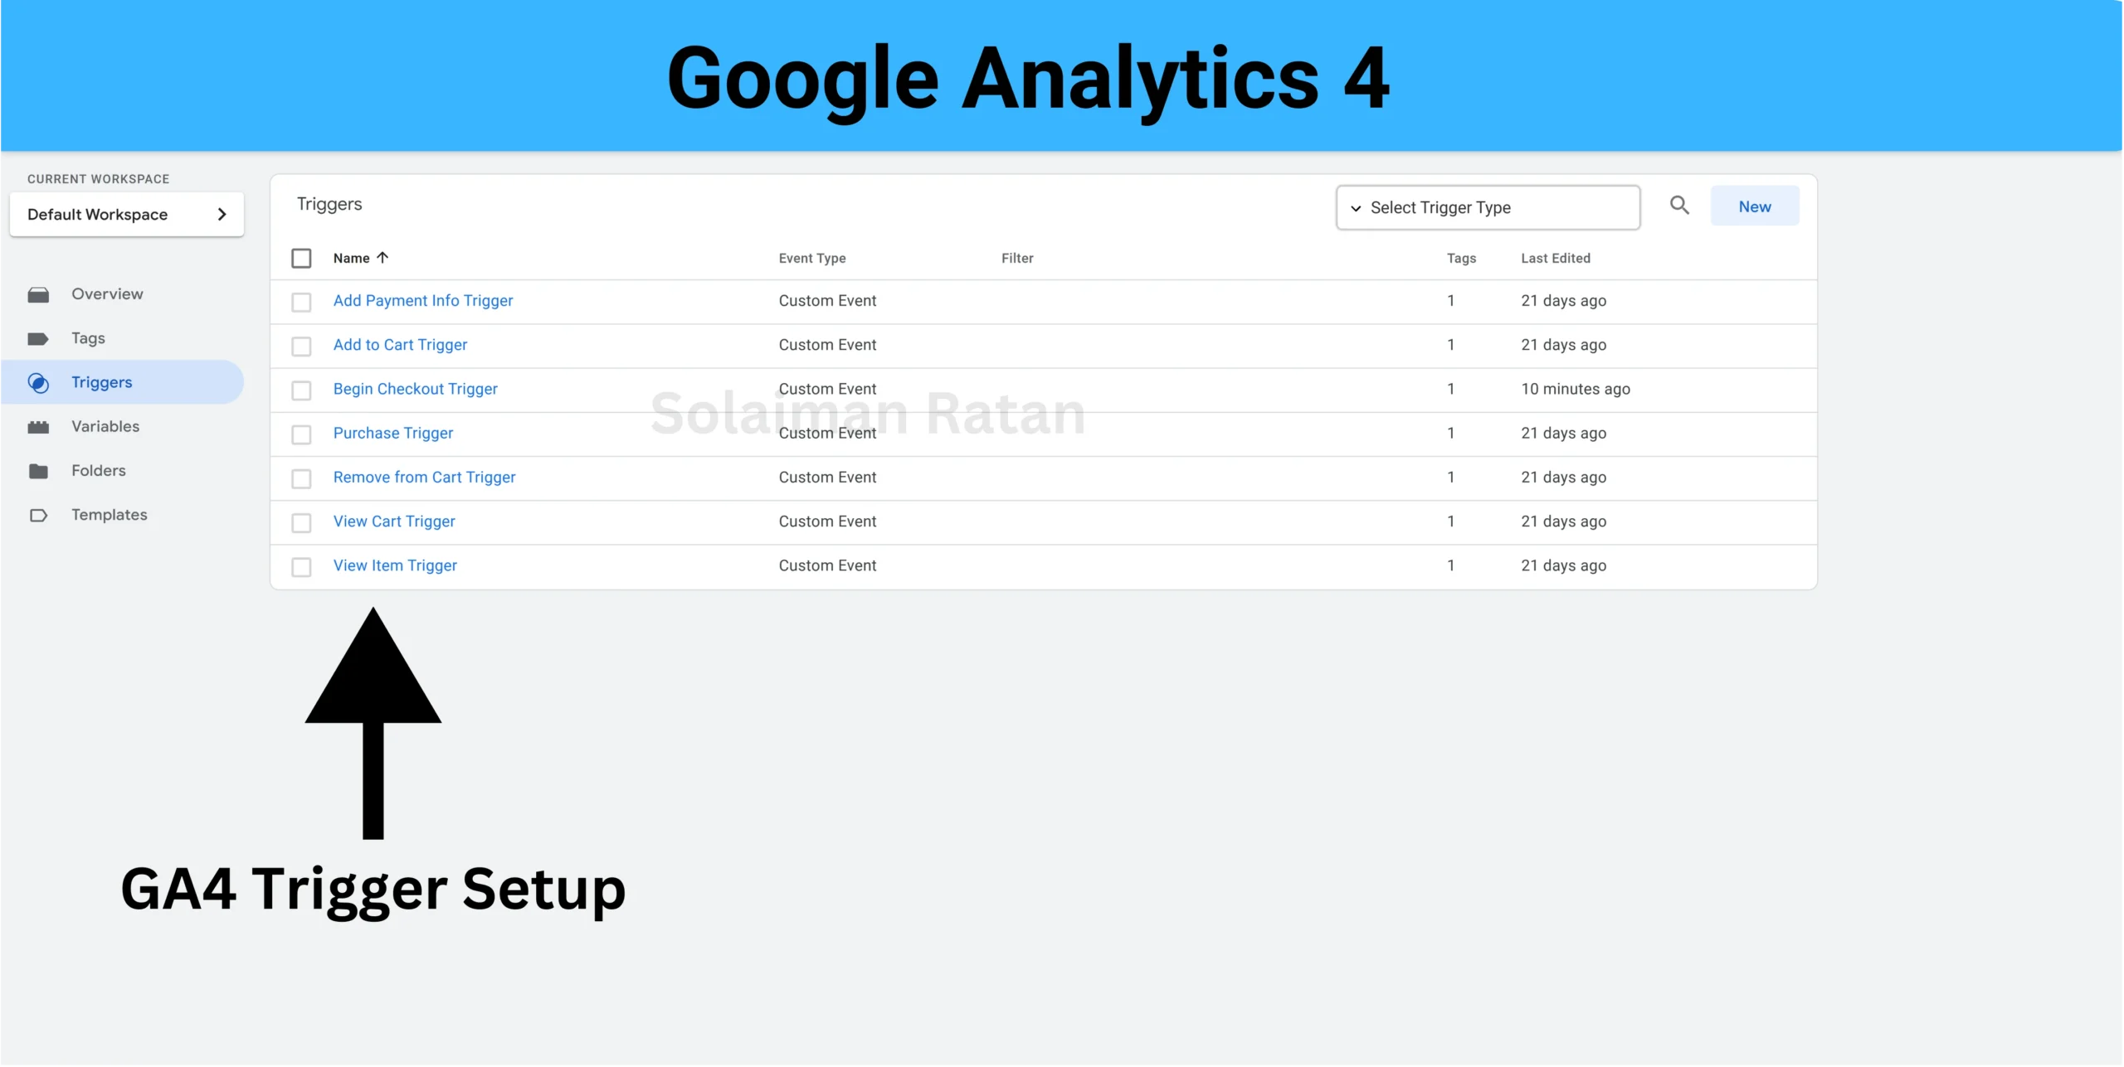Click the Templates sidebar icon

[x=38, y=515]
